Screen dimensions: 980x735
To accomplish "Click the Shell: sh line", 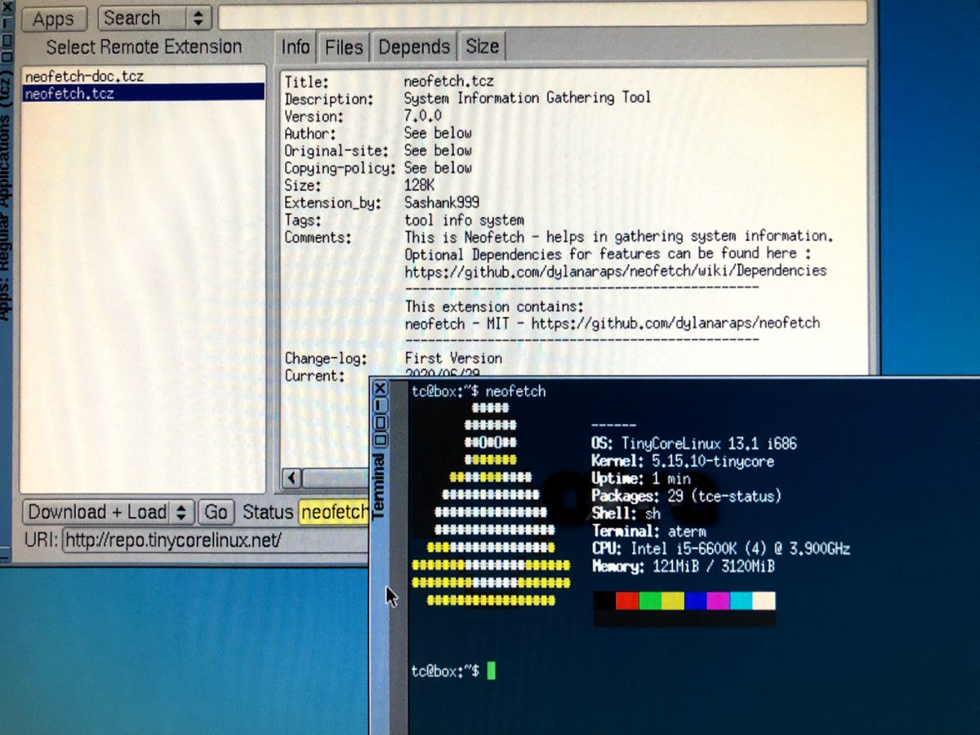I will (626, 514).
